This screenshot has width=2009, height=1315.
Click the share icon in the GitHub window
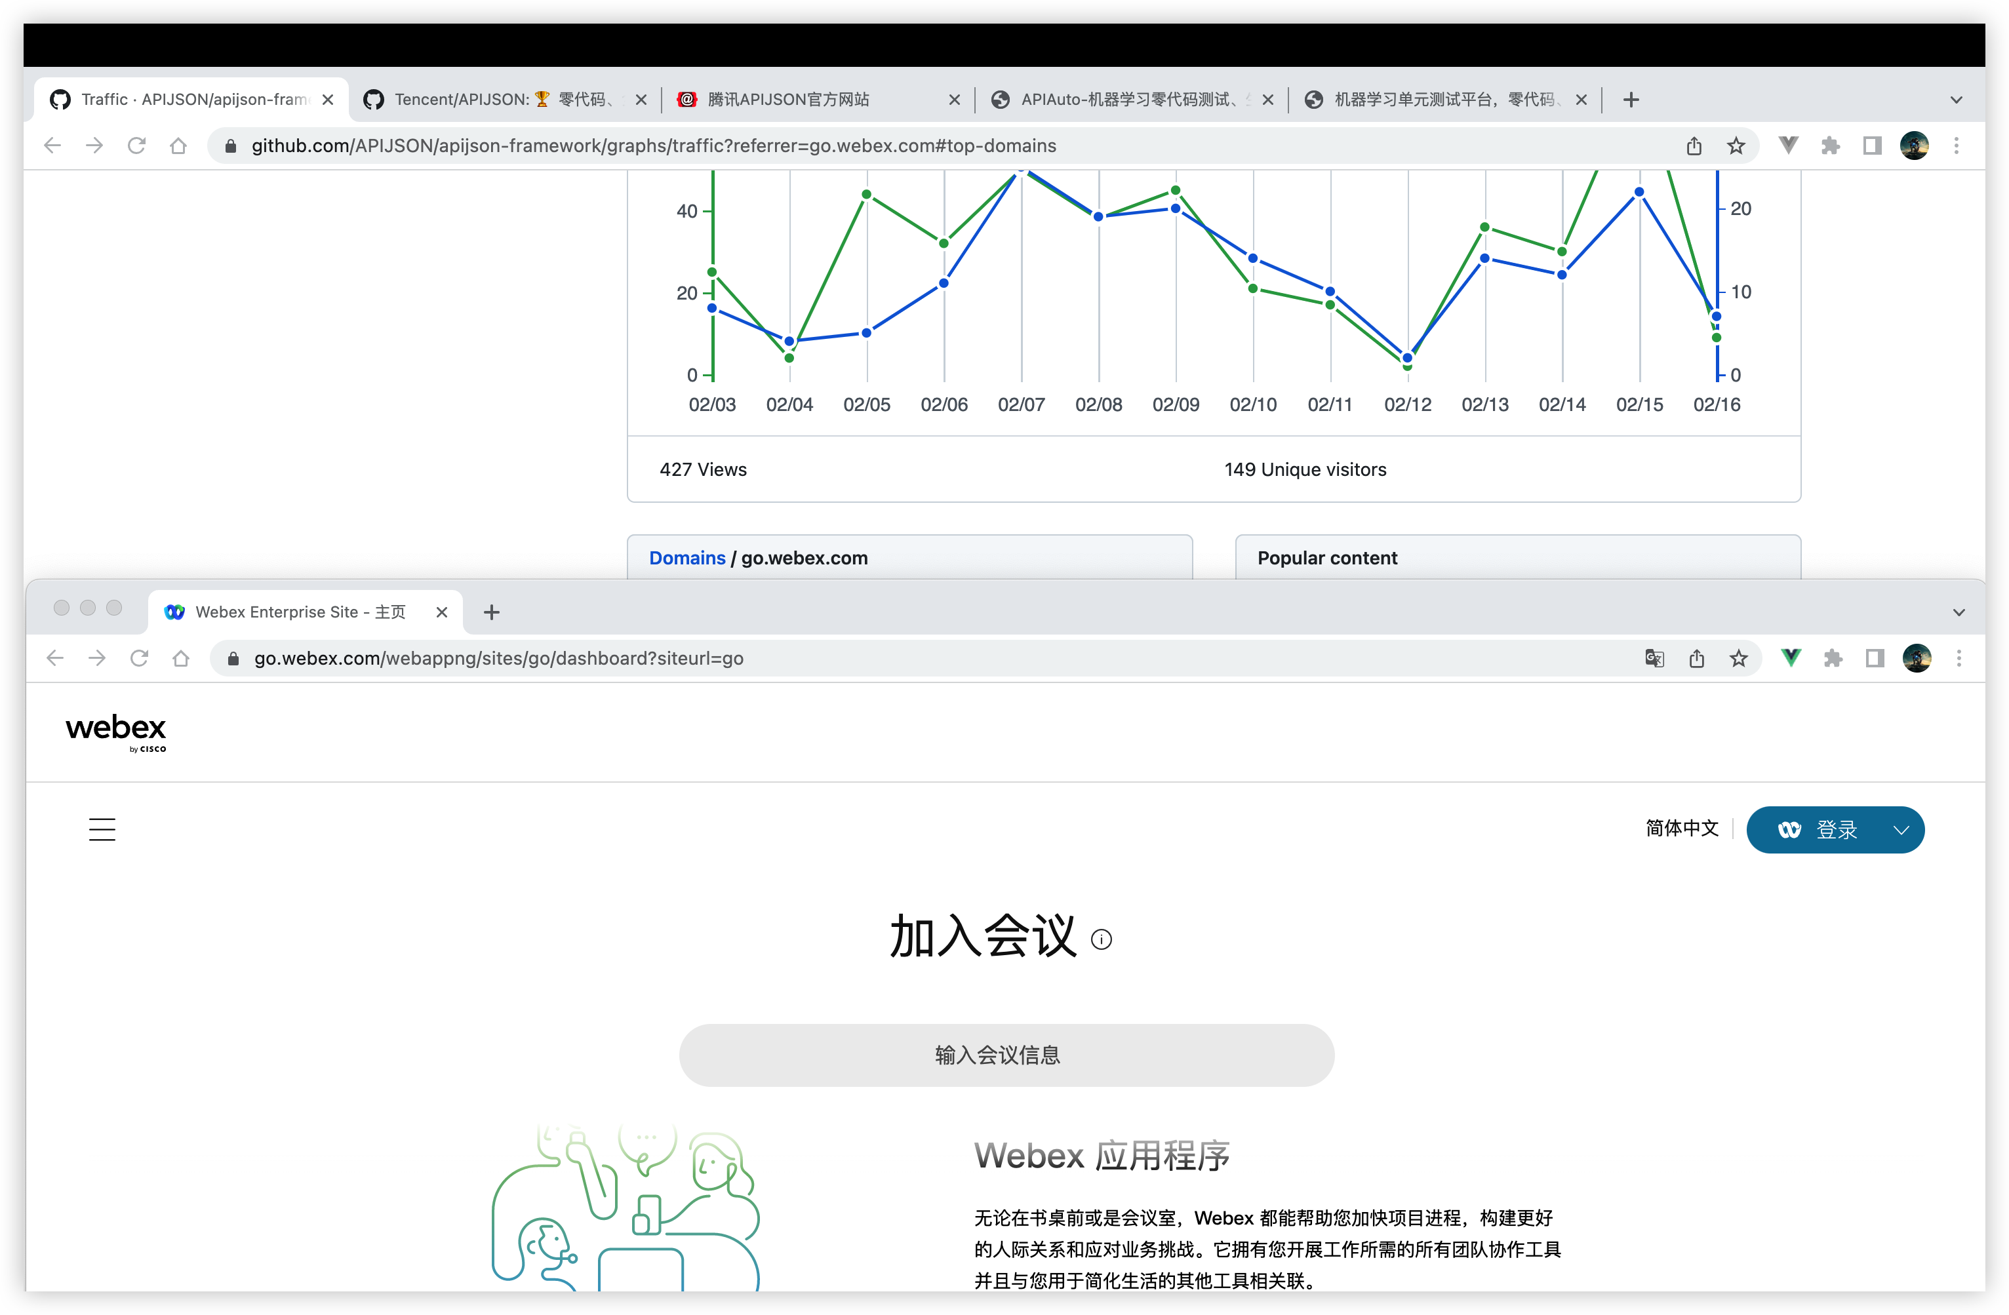click(1694, 145)
